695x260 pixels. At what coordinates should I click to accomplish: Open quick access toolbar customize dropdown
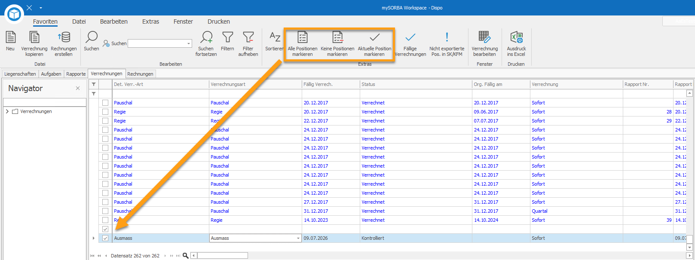pos(41,8)
